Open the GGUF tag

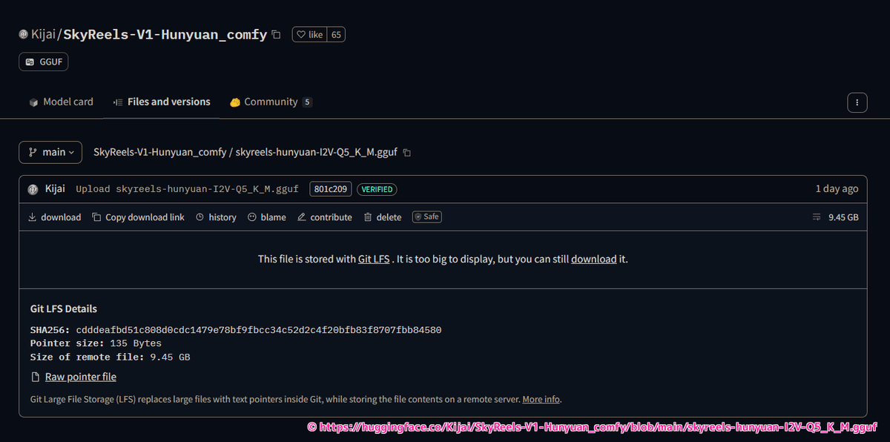click(44, 62)
